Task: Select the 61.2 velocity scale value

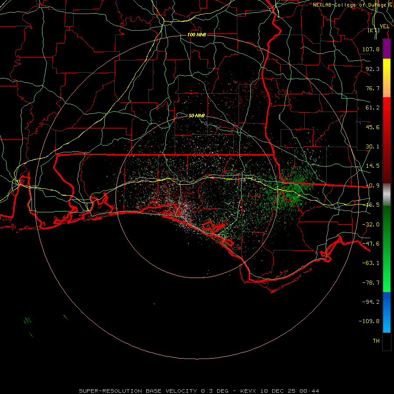Action: tap(373, 108)
